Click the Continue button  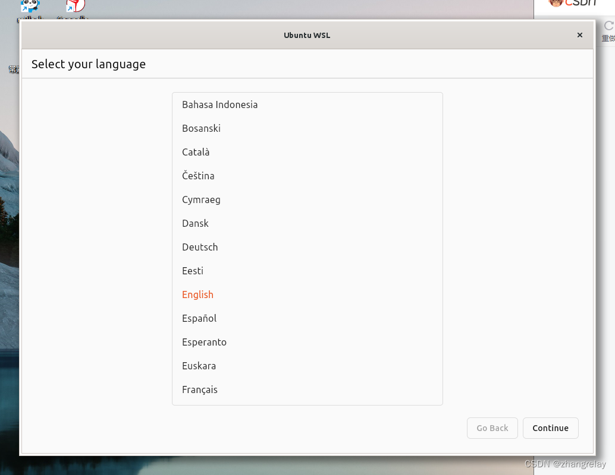click(550, 428)
